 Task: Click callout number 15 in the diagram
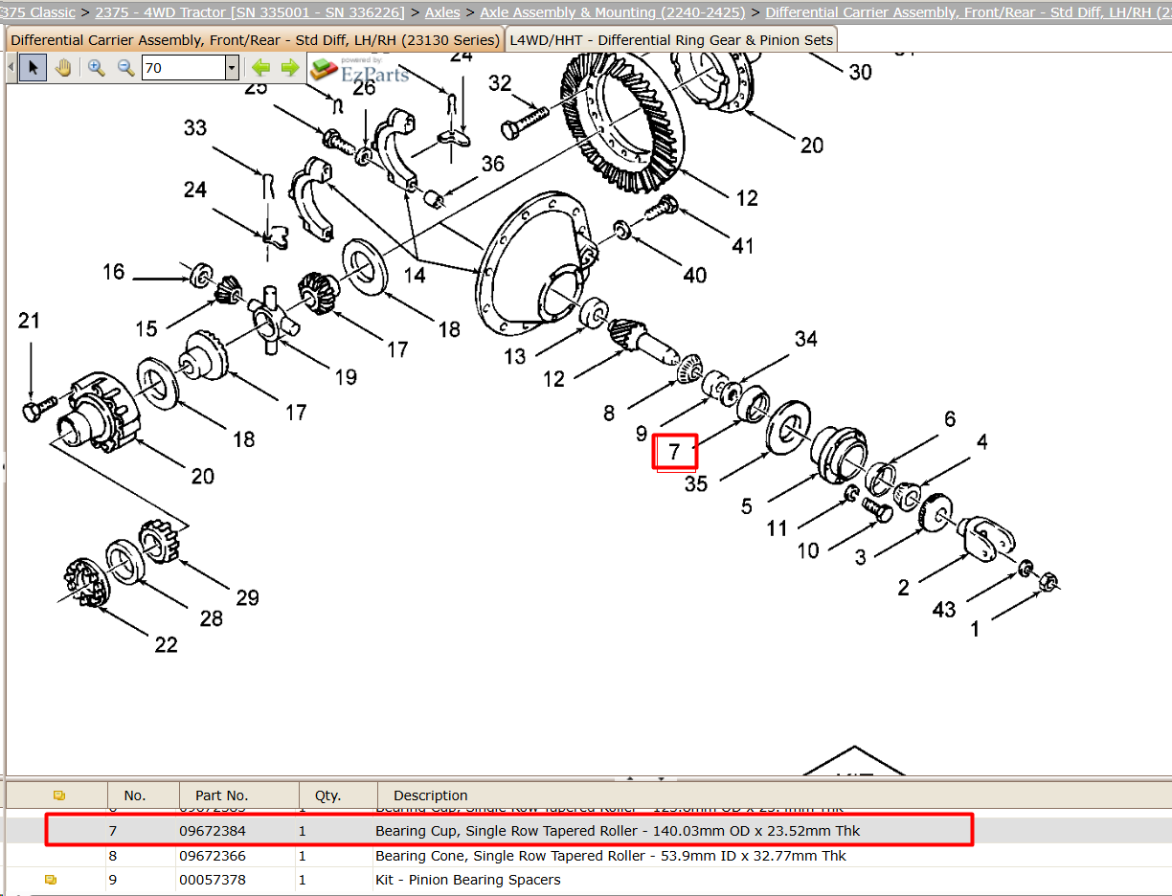146,329
